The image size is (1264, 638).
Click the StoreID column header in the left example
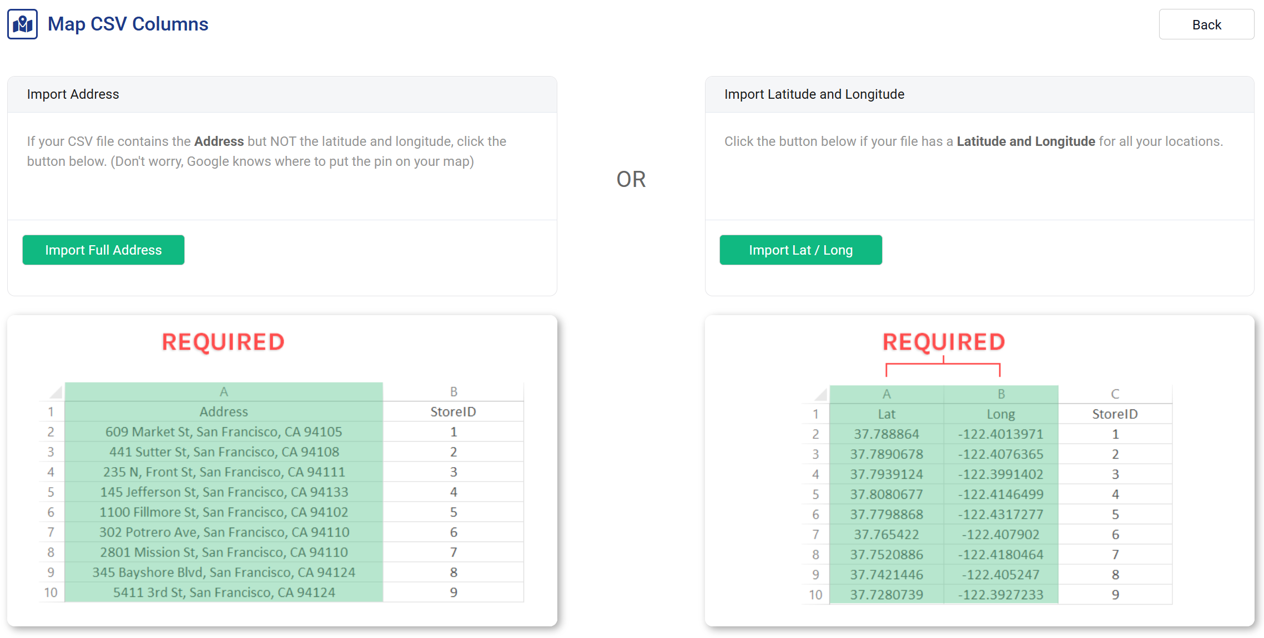coord(453,411)
